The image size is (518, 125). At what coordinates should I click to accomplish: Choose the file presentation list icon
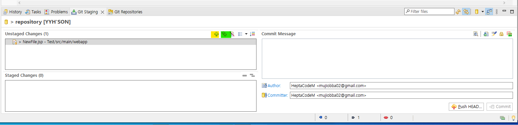pyautogui.click(x=240, y=34)
